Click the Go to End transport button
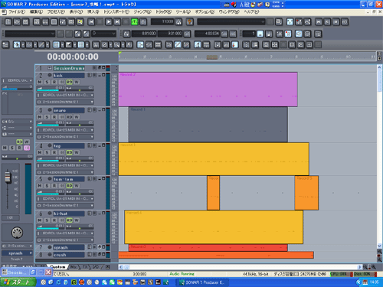This screenshot has width=383, height=287. 117,22
